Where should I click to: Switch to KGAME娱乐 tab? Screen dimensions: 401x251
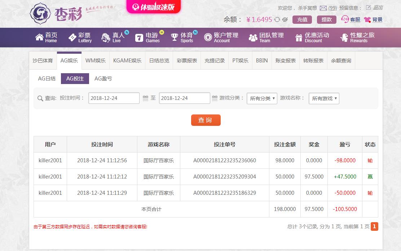click(x=127, y=61)
